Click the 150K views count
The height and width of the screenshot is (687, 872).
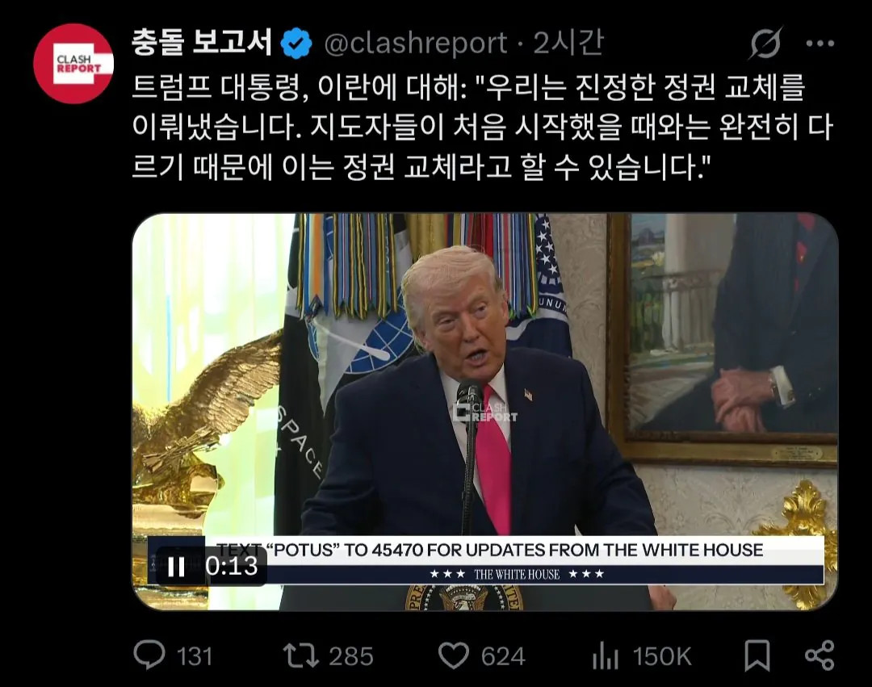coord(662,656)
